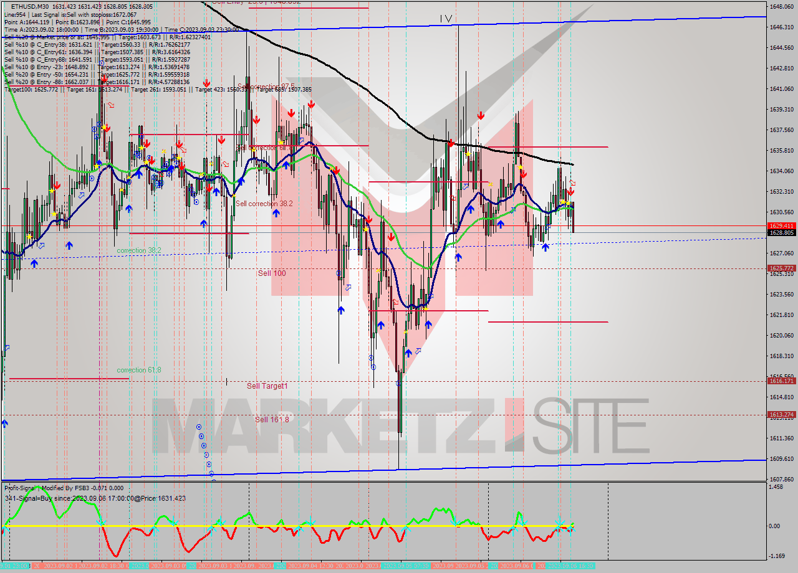Click the 'Sell 161.8' level label
The image size is (798, 573).
tap(272, 420)
